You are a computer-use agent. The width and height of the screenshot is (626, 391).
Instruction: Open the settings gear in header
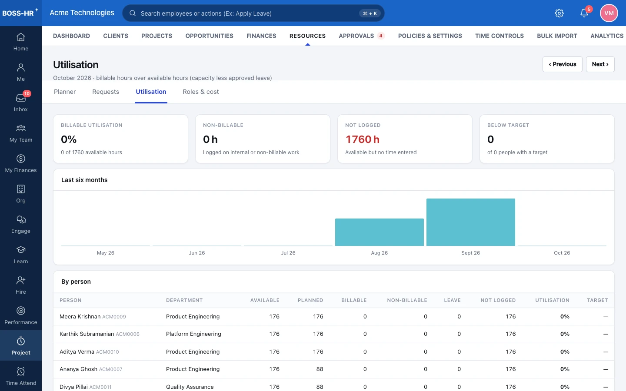559,13
